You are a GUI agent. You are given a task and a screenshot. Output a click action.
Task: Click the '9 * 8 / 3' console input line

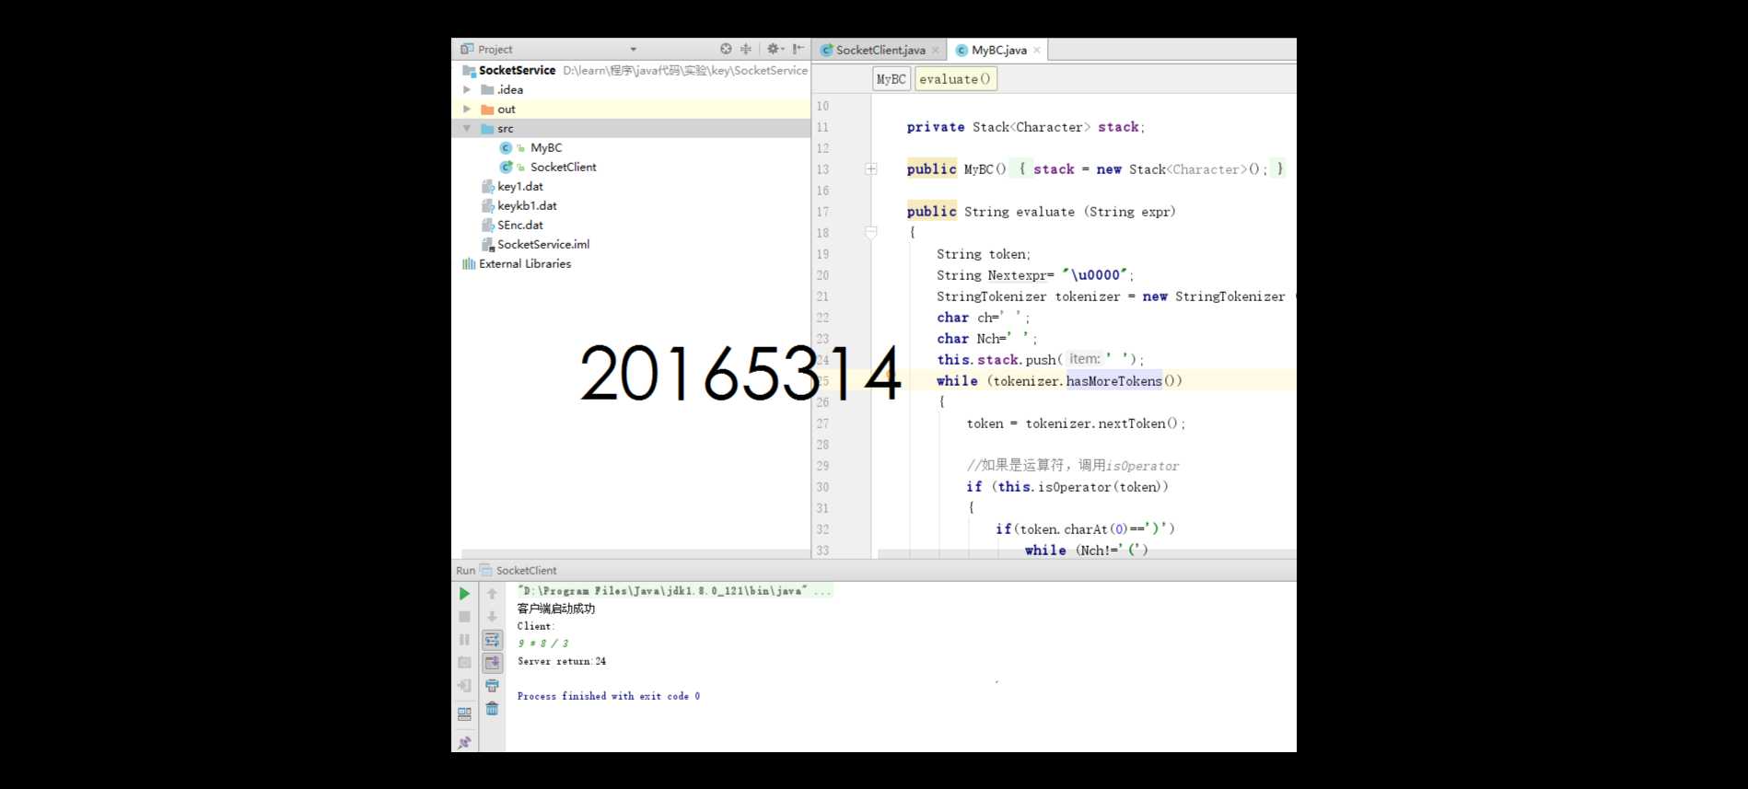[x=543, y=644]
